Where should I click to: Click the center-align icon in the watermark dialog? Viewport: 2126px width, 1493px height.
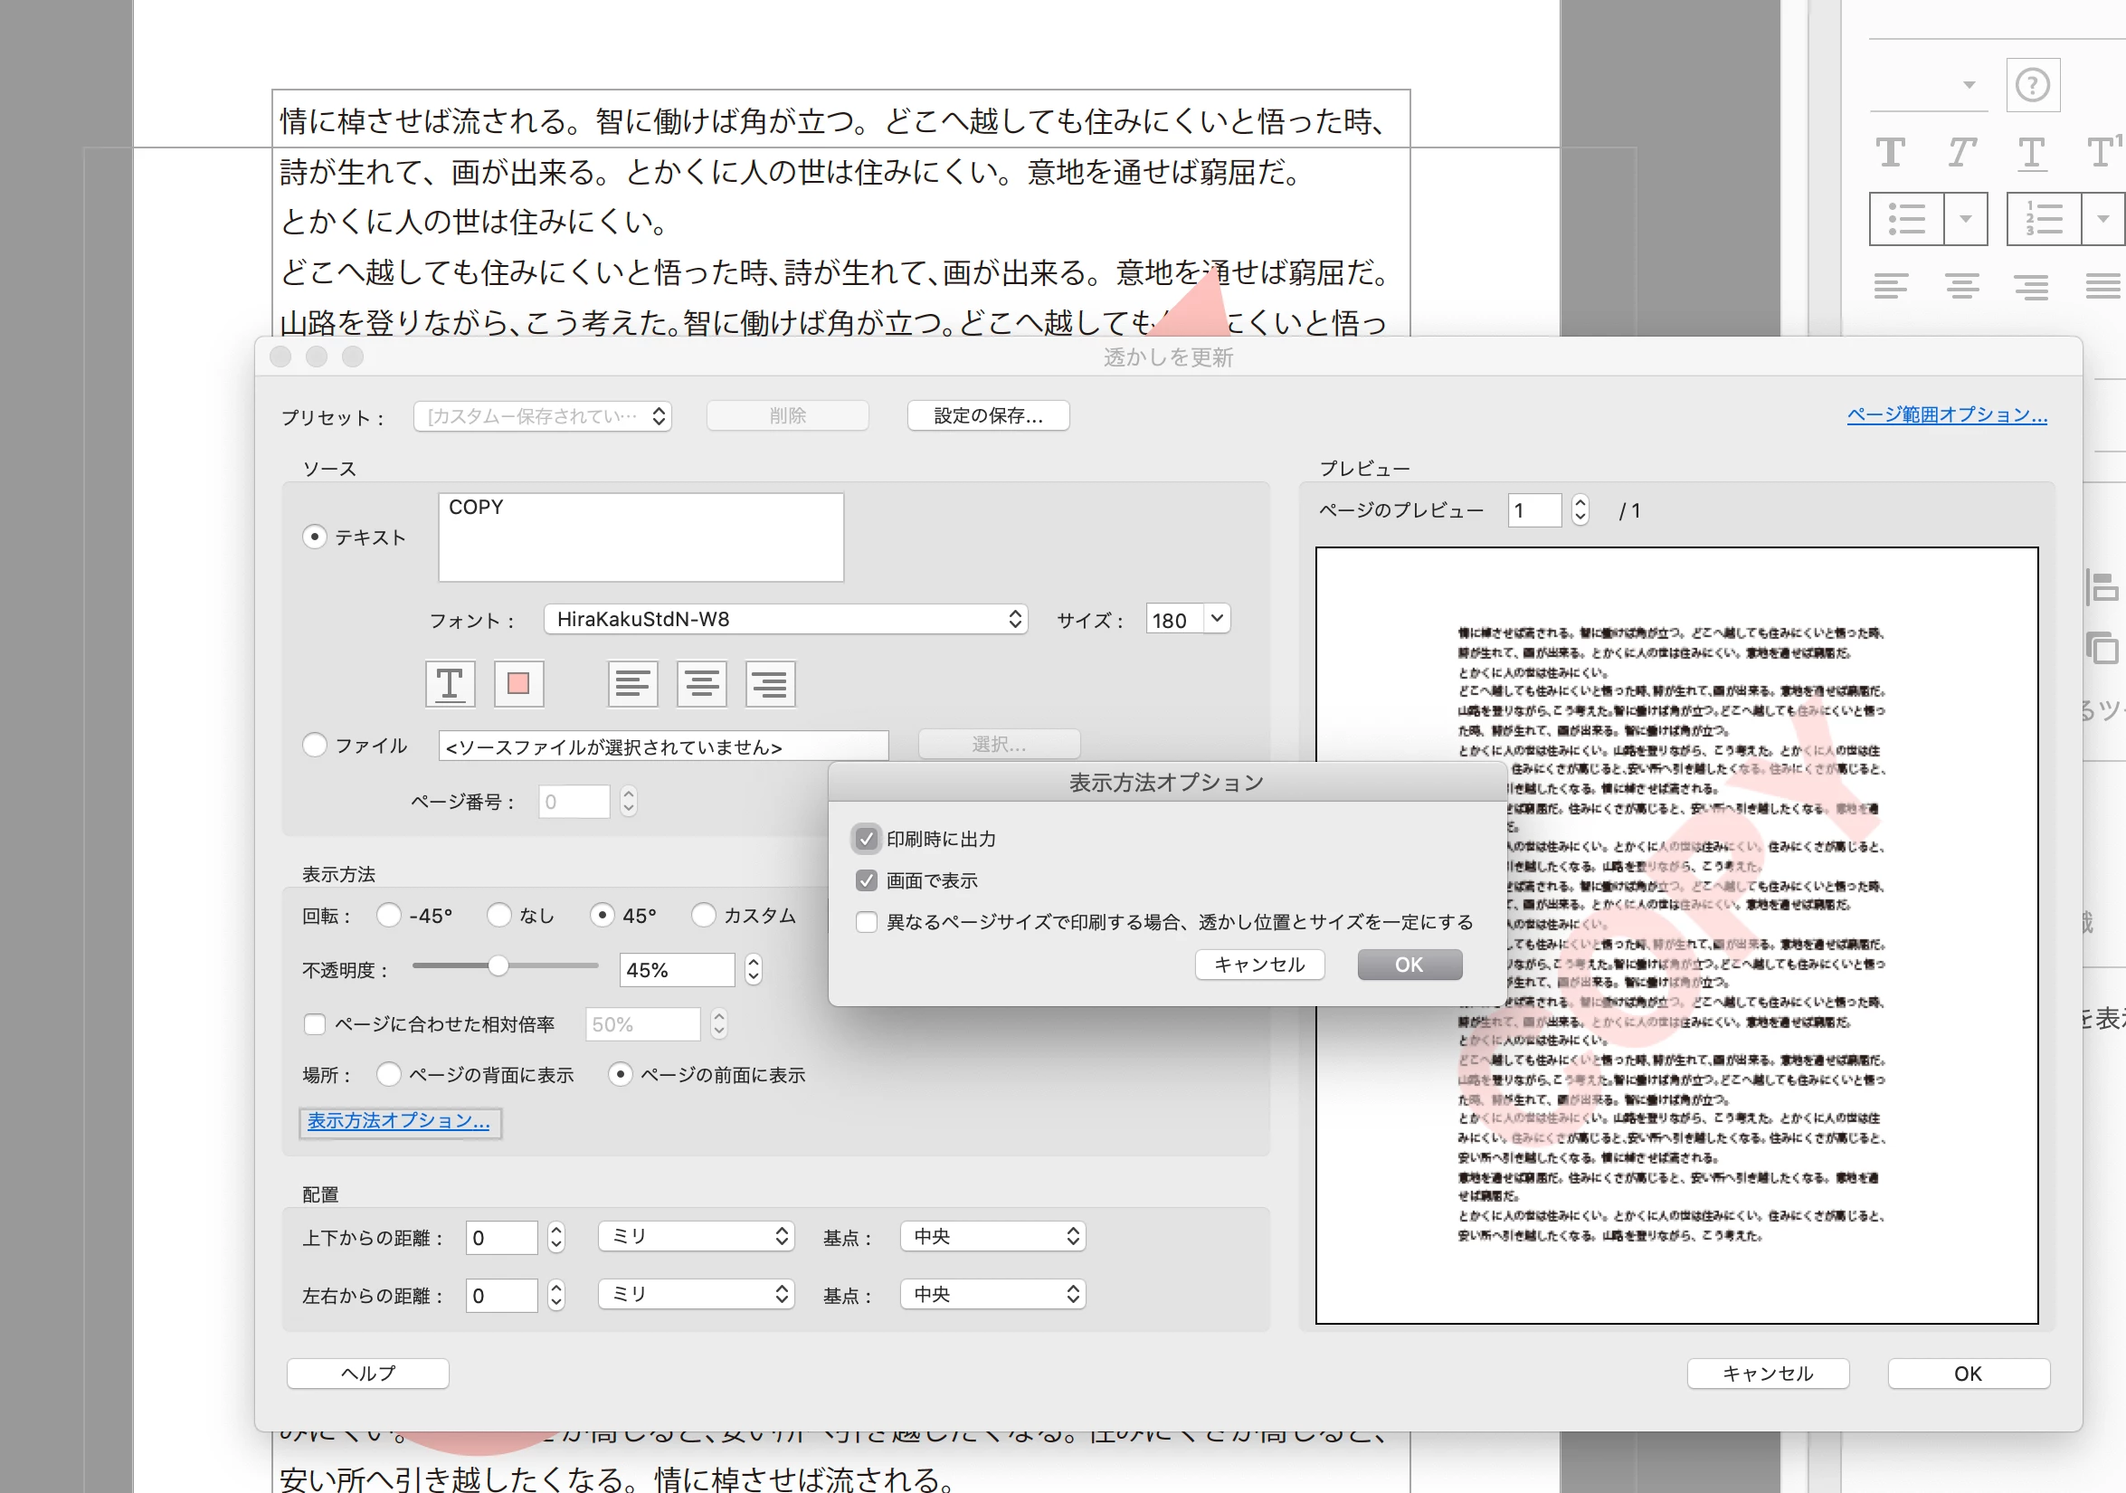[x=701, y=684]
